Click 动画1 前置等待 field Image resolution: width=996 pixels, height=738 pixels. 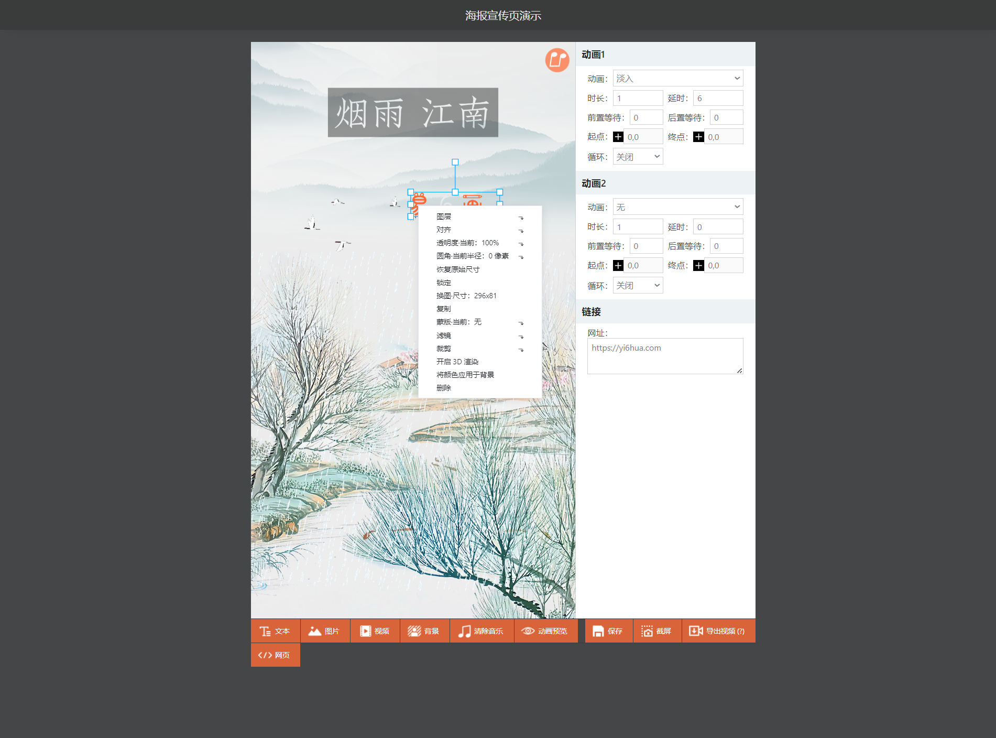pos(646,117)
